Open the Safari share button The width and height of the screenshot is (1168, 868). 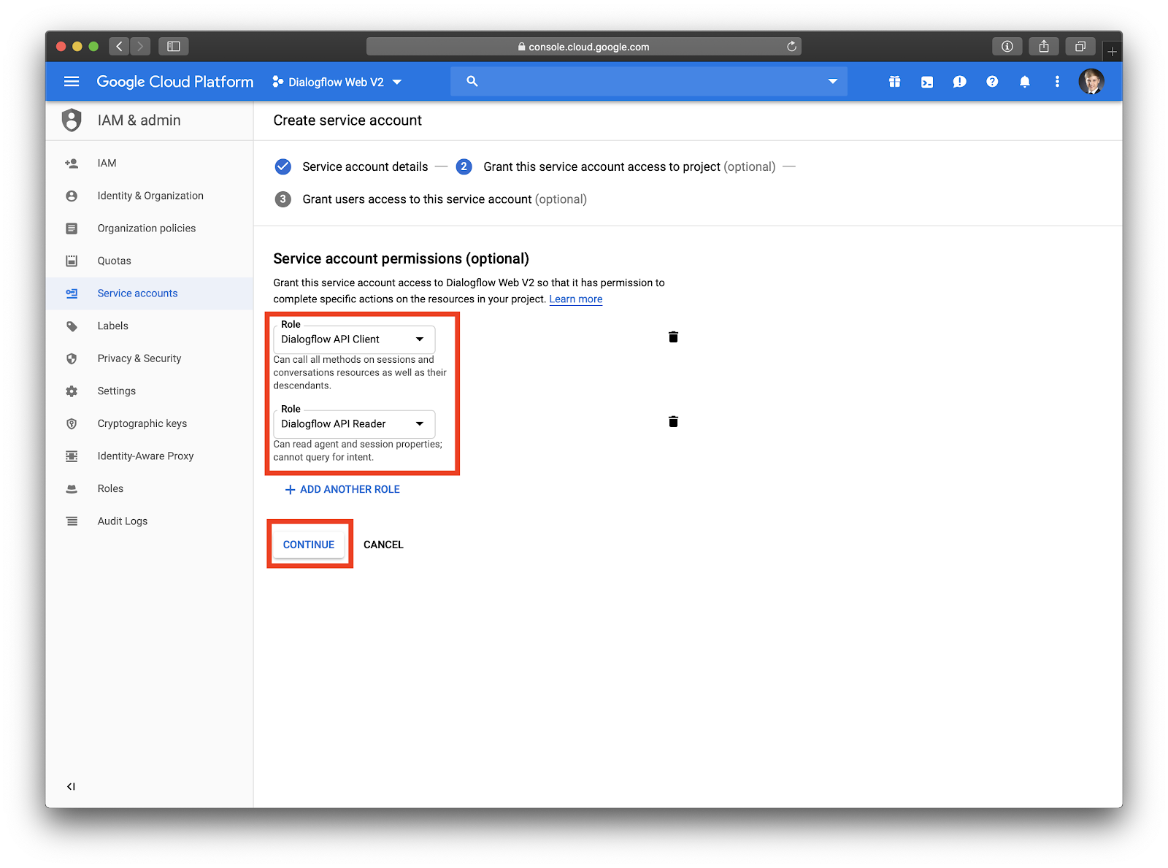1044,46
